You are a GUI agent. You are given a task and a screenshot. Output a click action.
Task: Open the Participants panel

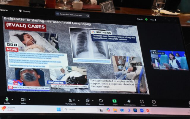point(71,102)
